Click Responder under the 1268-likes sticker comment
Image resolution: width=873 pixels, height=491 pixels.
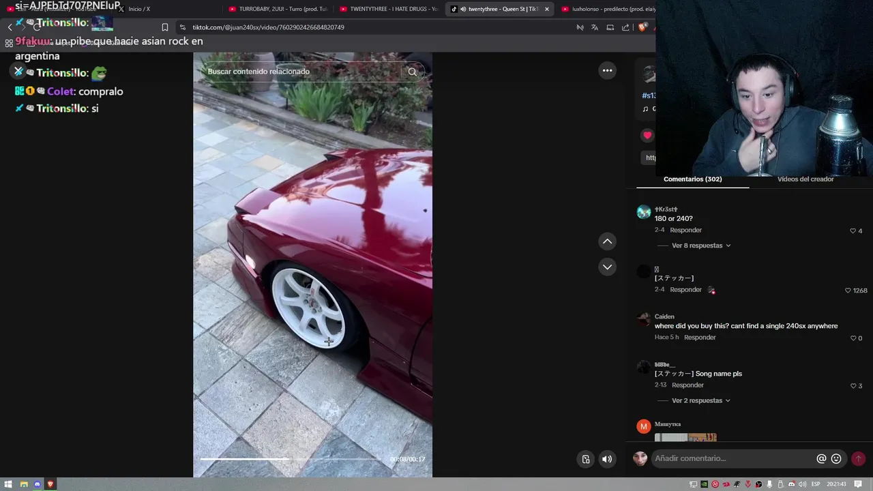tap(685, 290)
